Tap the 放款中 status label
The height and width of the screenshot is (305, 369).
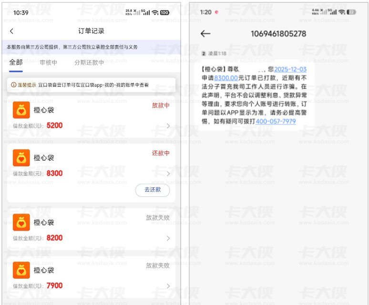click(x=161, y=105)
